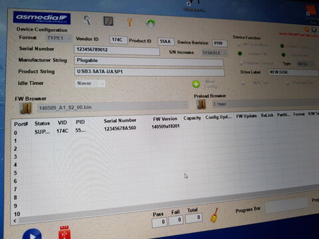Toggle the Partition / Format checkbox

(x=241, y=64)
